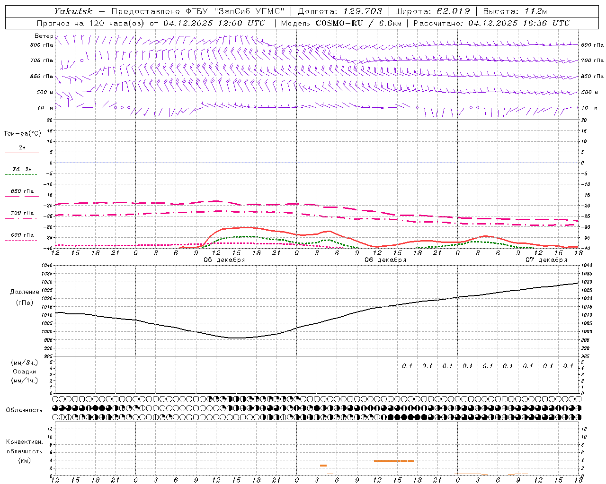Select the "(км)" unit under convective cloudiness
This screenshot has width=606, height=484.
[x=25, y=460]
